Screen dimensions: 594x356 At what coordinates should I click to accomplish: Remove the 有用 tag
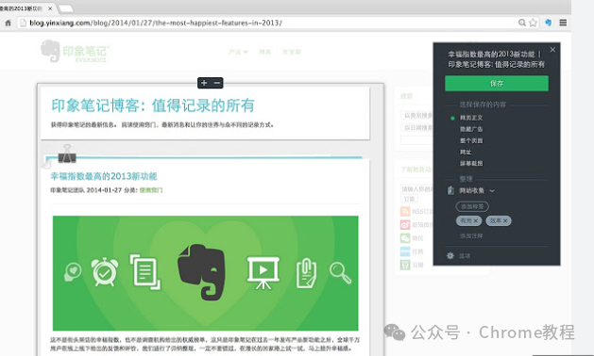tap(475, 220)
